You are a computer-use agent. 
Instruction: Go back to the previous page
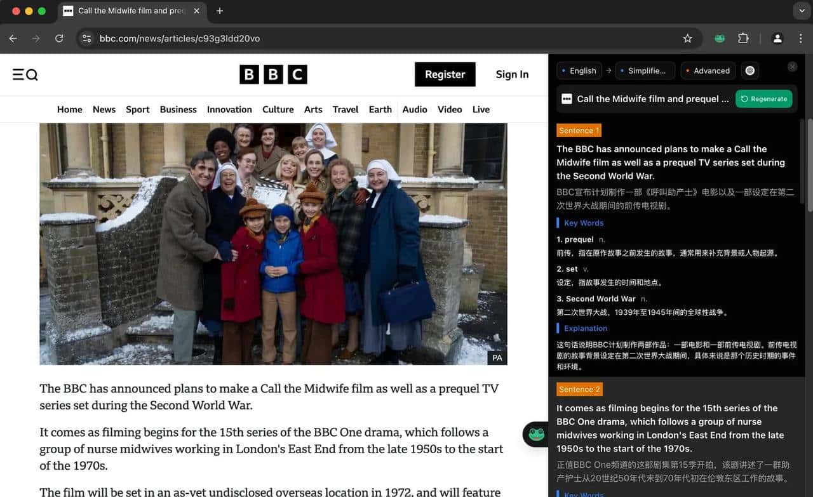pos(13,39)
